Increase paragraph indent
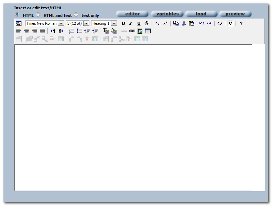 95,31
